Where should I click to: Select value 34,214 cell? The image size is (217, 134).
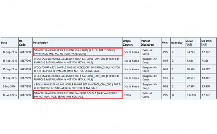coord(193,52)
